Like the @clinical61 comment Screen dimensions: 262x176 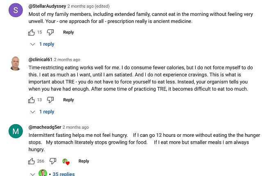click(32, 100)
